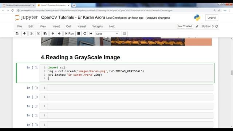Go forward in browser history
The width and height of the screenshot is (233, 131).
coord(8,11)
